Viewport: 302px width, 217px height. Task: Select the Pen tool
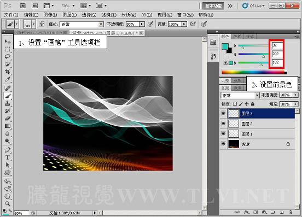click(x=8, y=150)
